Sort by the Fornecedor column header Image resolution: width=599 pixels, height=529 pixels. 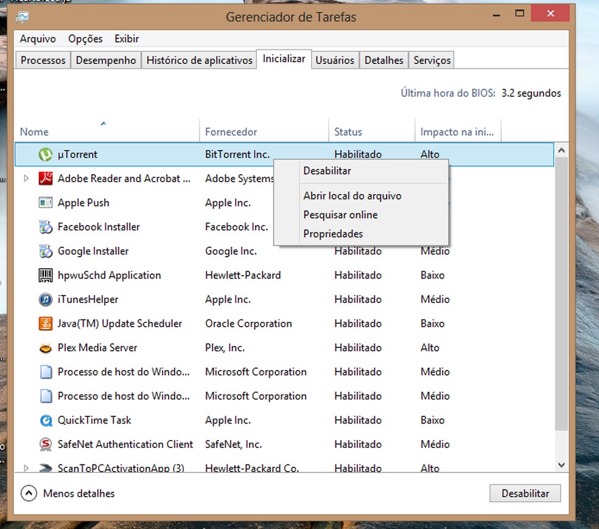coord(264,130)
